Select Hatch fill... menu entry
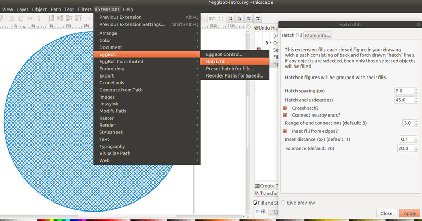Image resolution: width=422 pixels, height=221 pixels. click(x=235, y=61)
